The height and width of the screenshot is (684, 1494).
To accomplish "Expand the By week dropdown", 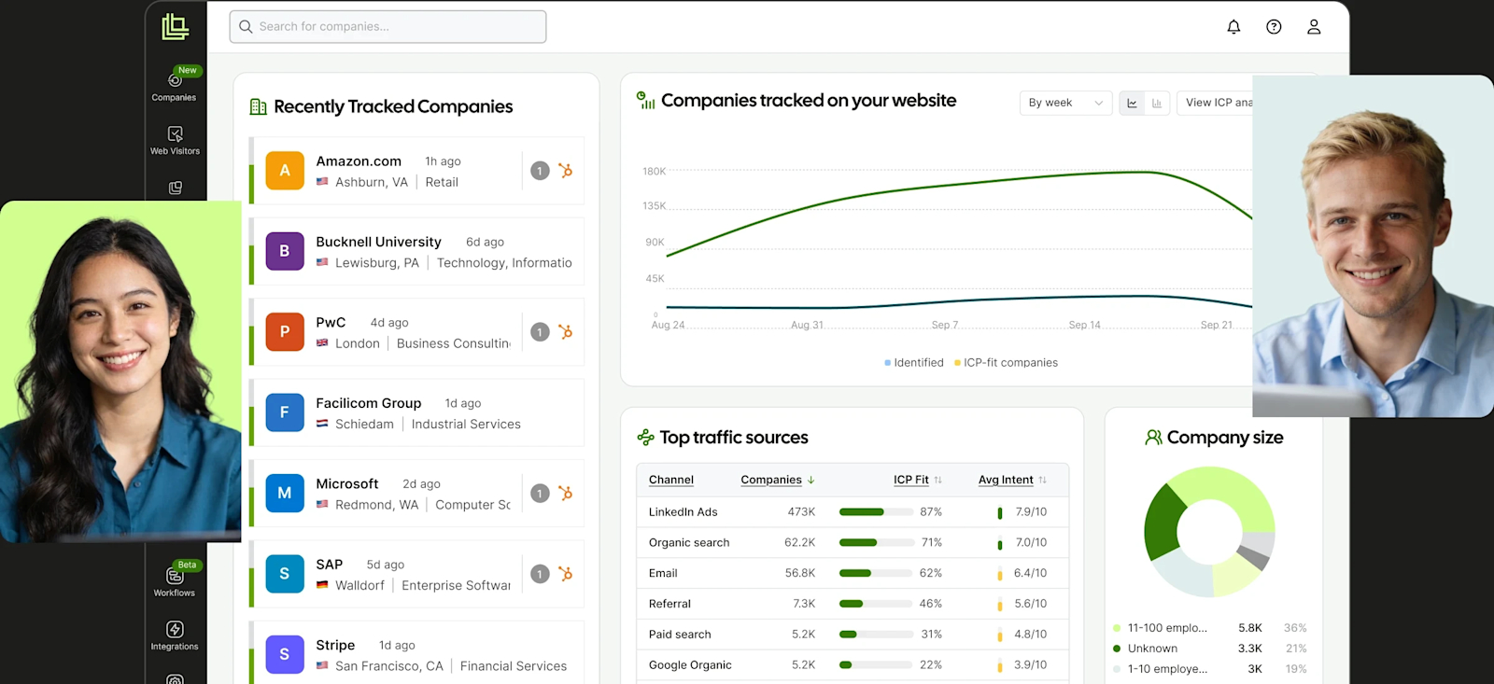I will [x=1065, y=103].
